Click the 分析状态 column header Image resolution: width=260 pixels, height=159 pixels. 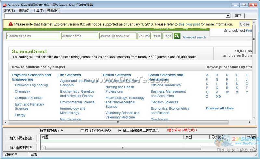227,137
